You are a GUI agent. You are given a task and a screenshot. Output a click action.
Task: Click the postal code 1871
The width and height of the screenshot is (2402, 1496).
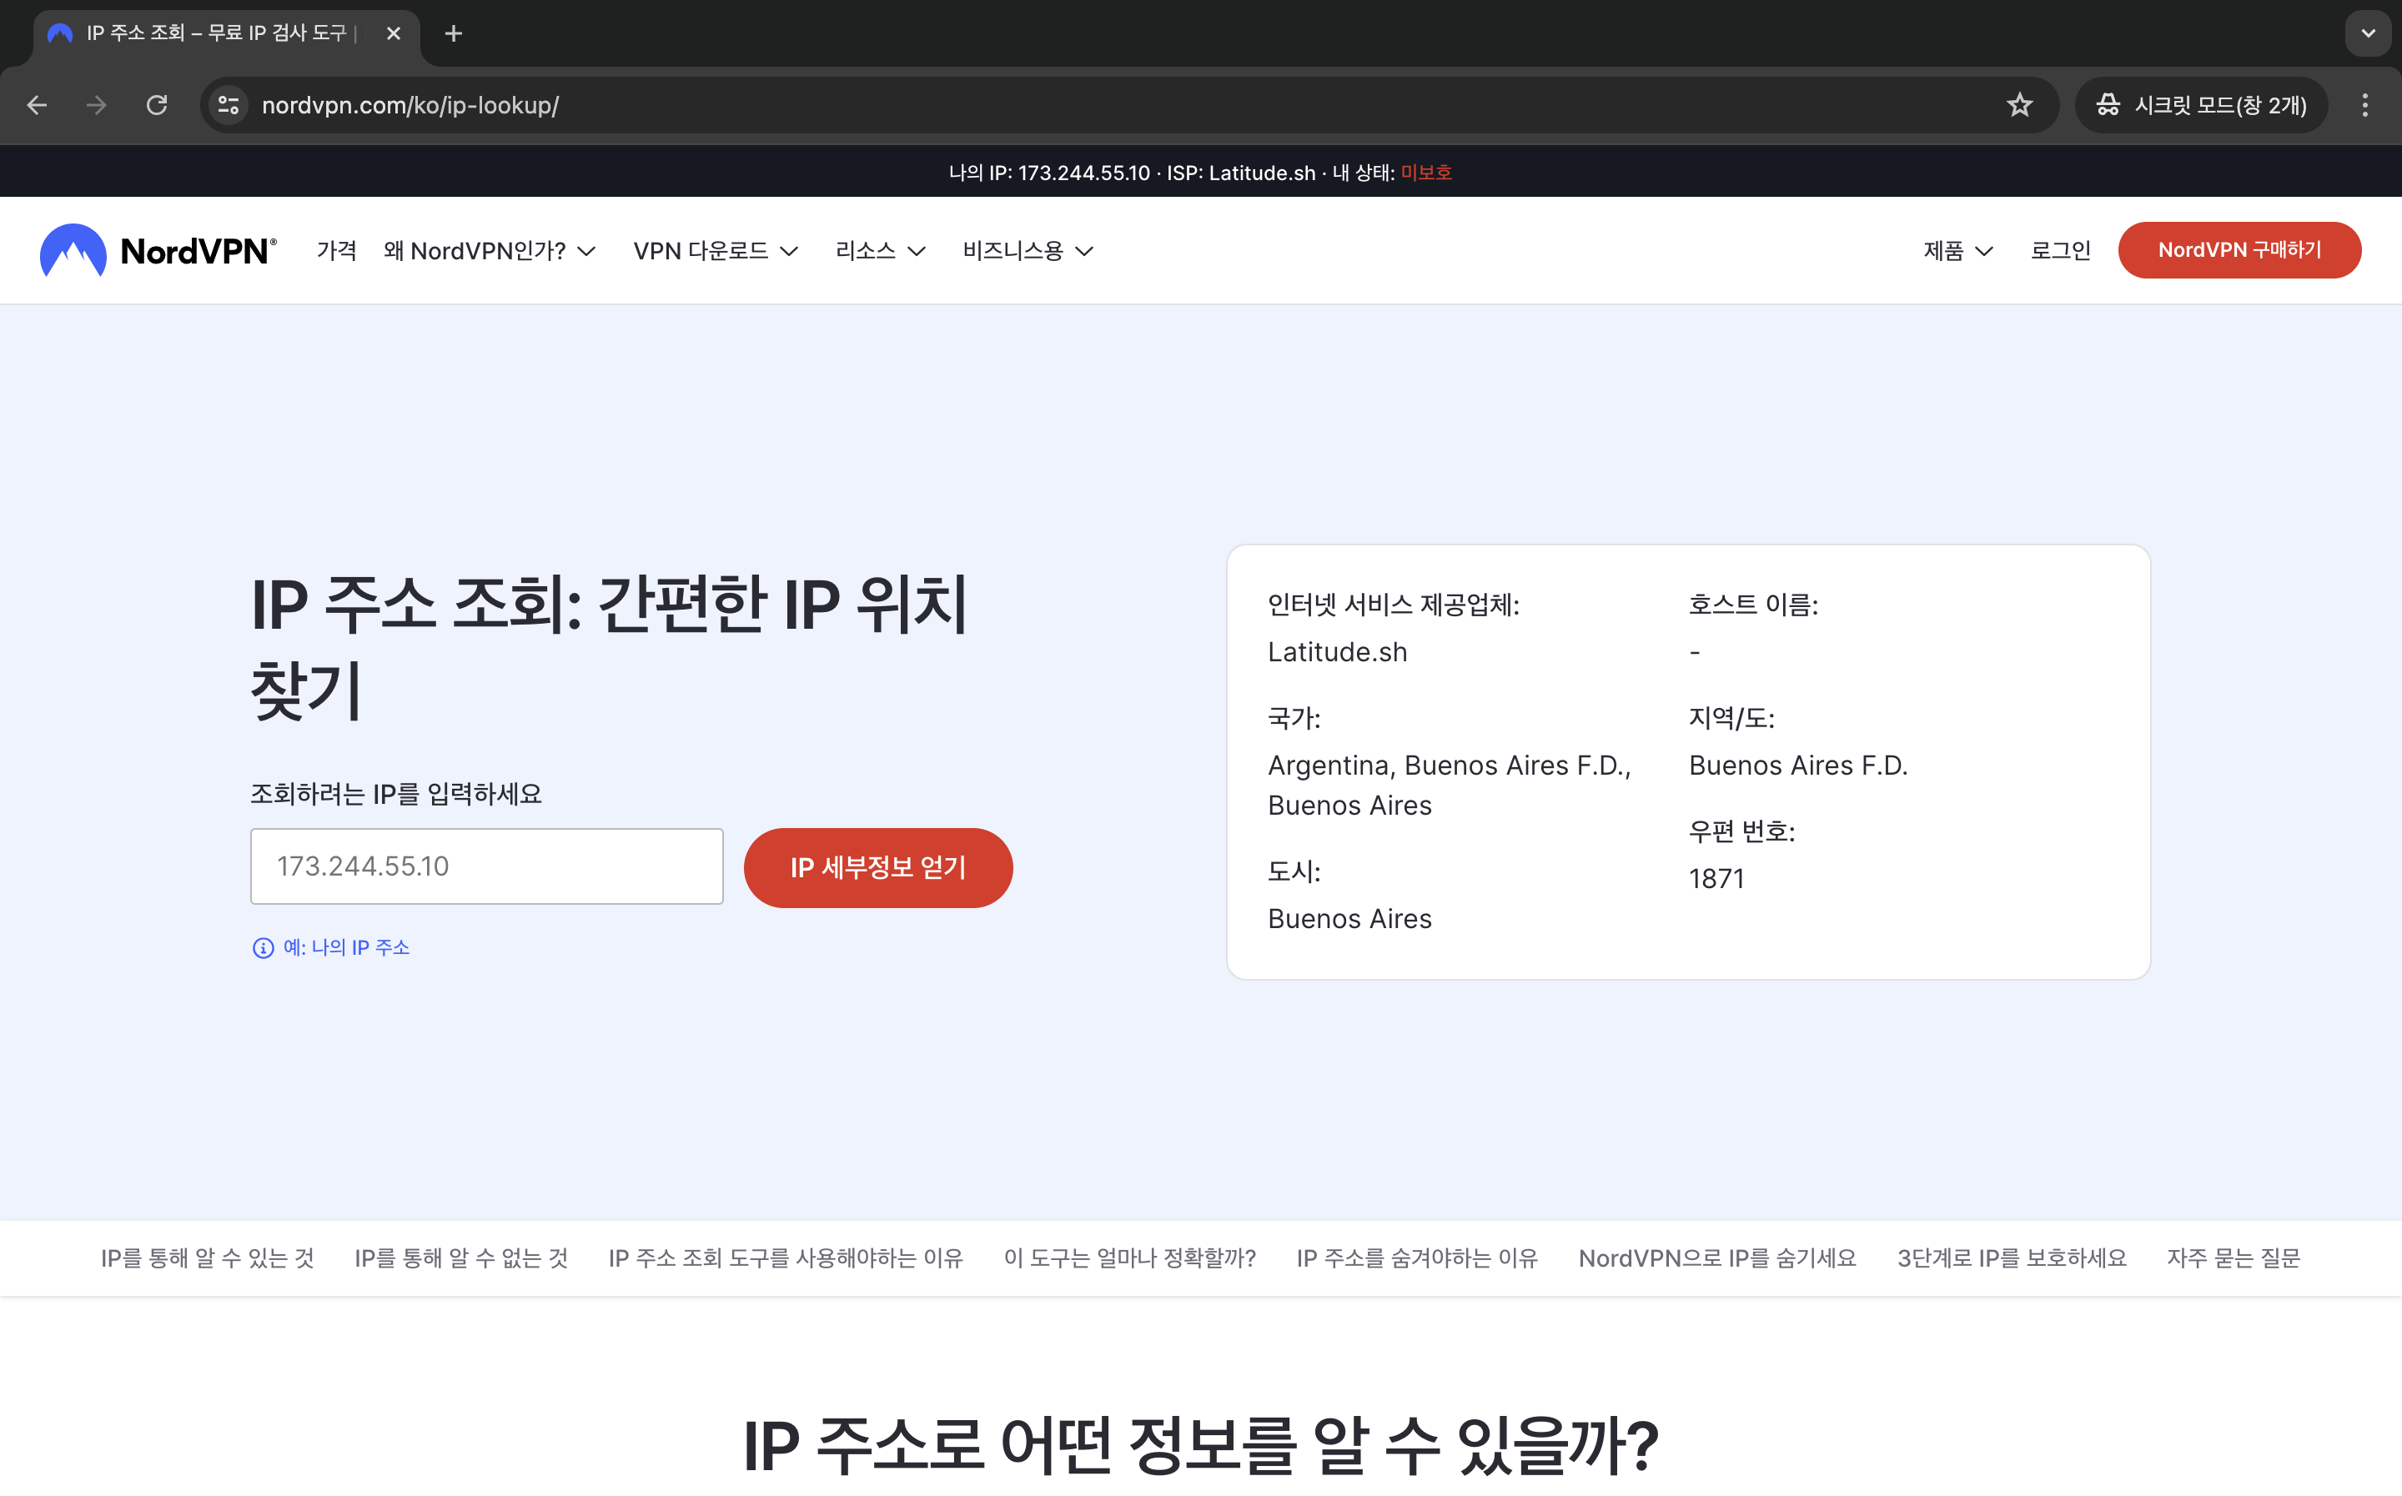[x=1716, y=879]
